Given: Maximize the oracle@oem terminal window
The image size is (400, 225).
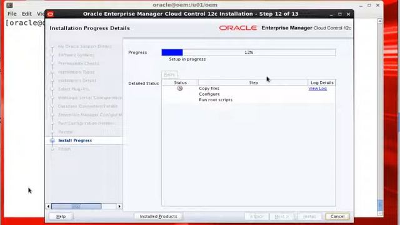Looking at the screenshot, I should [369, 5].
